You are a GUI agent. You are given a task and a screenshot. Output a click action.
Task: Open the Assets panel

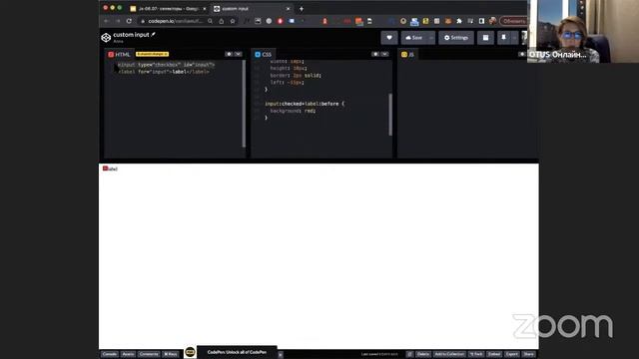128,354
